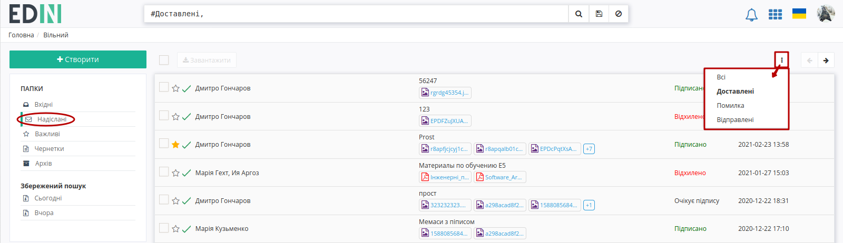843x243 pixels.
Task: Star the 123 document row
Action: (176, 117)
